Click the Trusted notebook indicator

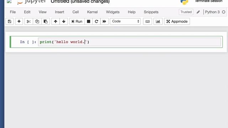(x=186, y=12)
